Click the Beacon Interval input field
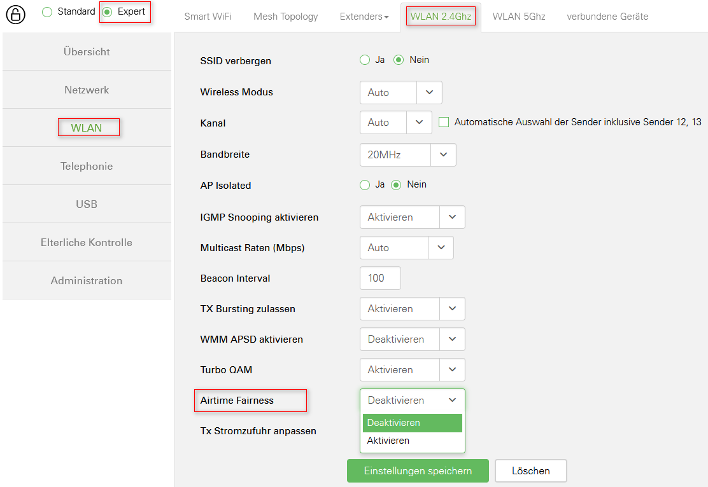The image size is (708, 487). (x=380, y=278)
